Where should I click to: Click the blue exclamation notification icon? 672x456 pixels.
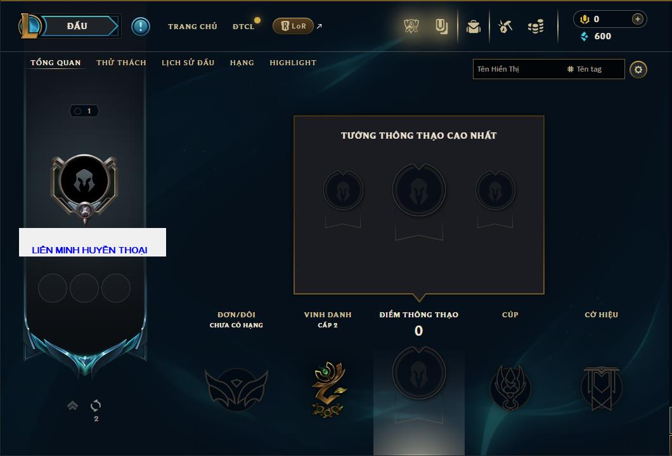[x=141, y=27]
